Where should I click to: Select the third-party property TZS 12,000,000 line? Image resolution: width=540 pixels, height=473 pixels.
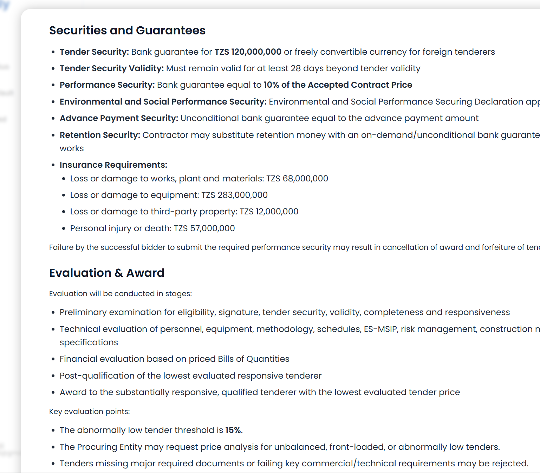click(x=184, y=212)
